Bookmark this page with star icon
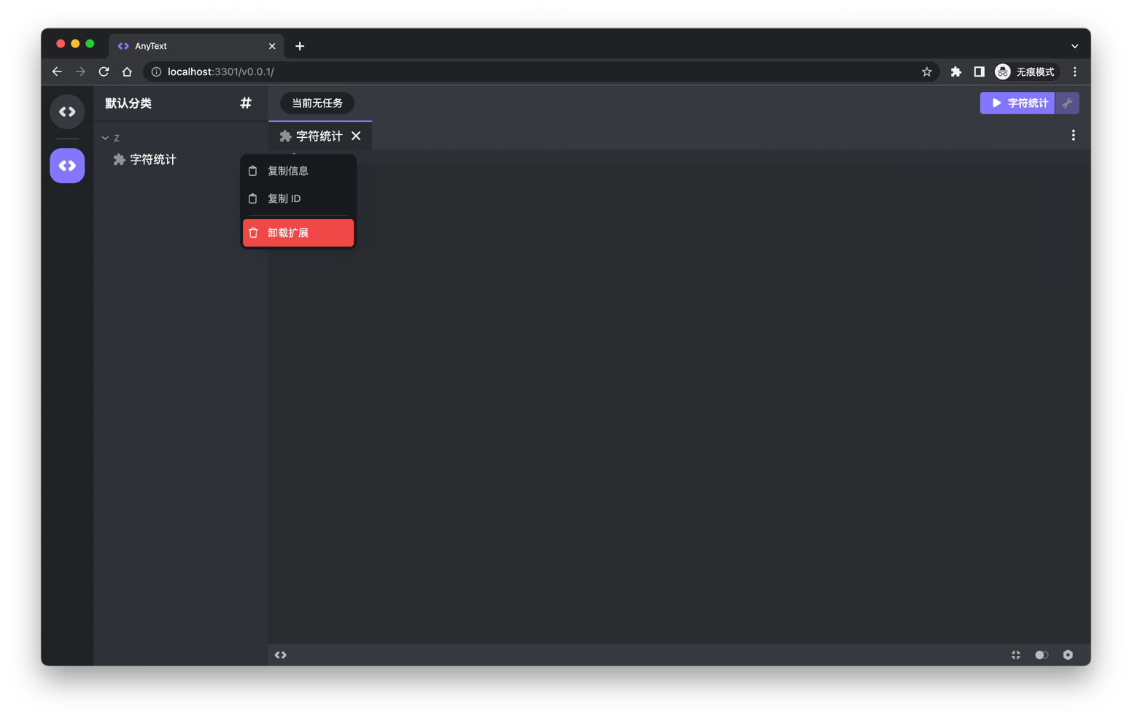This screenshot has height=720, width=1132. [x=926, y=71]
